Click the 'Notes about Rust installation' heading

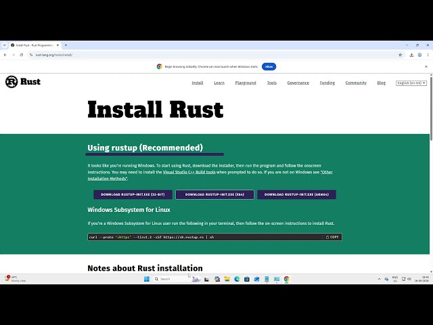coord(145,268)
